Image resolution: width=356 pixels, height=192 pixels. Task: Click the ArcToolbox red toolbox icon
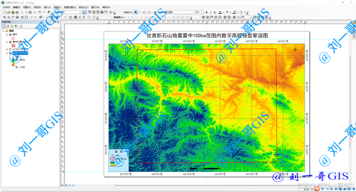tap(102, 12)
